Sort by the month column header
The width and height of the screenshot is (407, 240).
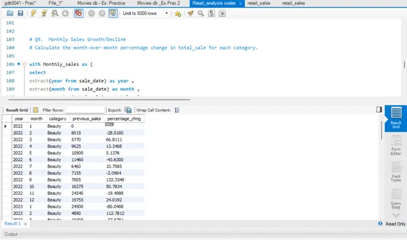click(36, 118)
